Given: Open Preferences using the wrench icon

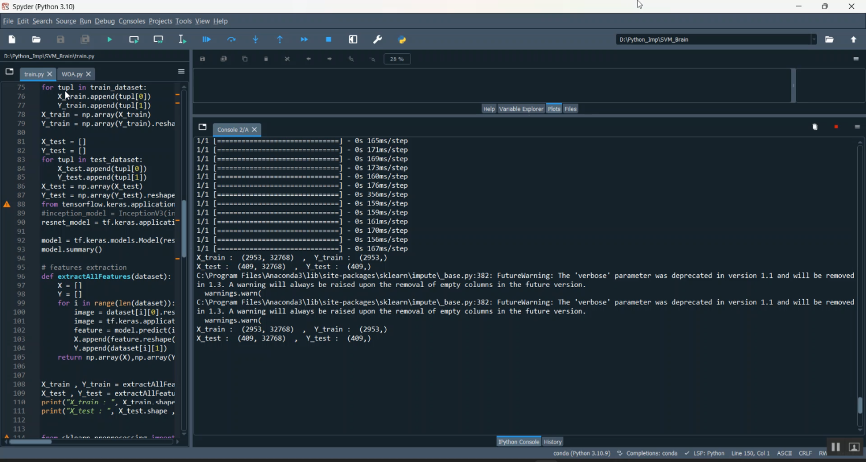Looking at the screenshot, I should (x=378, y=40).
